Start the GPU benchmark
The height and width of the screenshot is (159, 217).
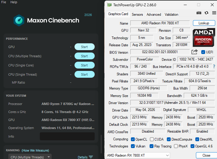pyautogui.click(x=85, y=47)
